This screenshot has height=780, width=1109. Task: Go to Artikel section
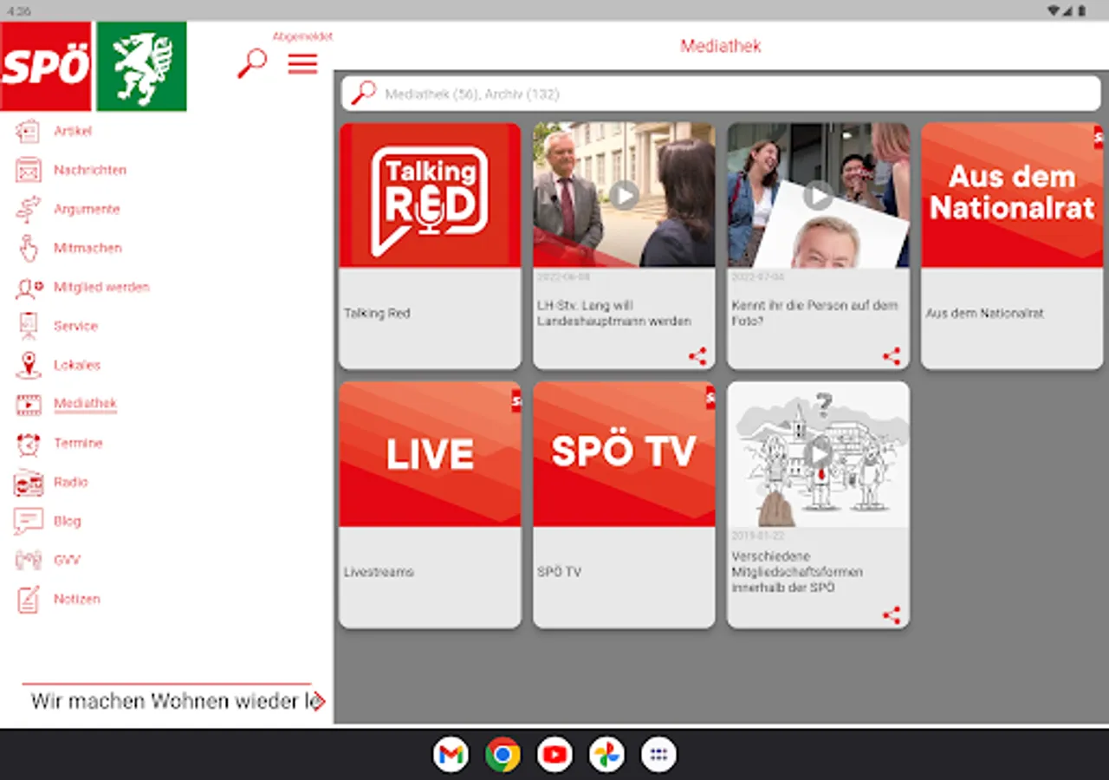(73, 131)
